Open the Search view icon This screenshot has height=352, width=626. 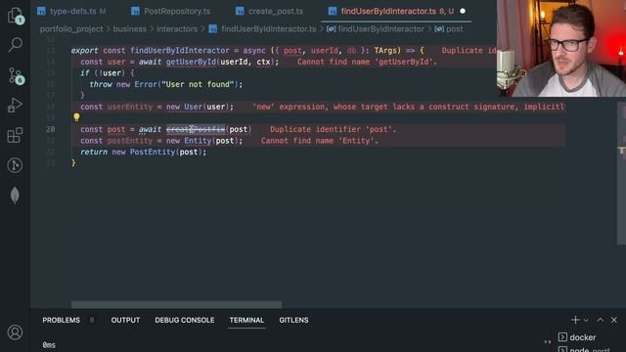coord(16,45)
